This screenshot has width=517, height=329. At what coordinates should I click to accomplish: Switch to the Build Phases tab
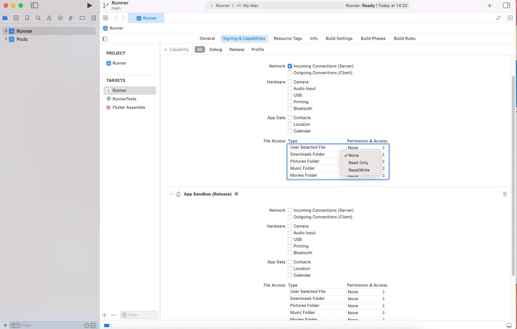pos(373,38)
